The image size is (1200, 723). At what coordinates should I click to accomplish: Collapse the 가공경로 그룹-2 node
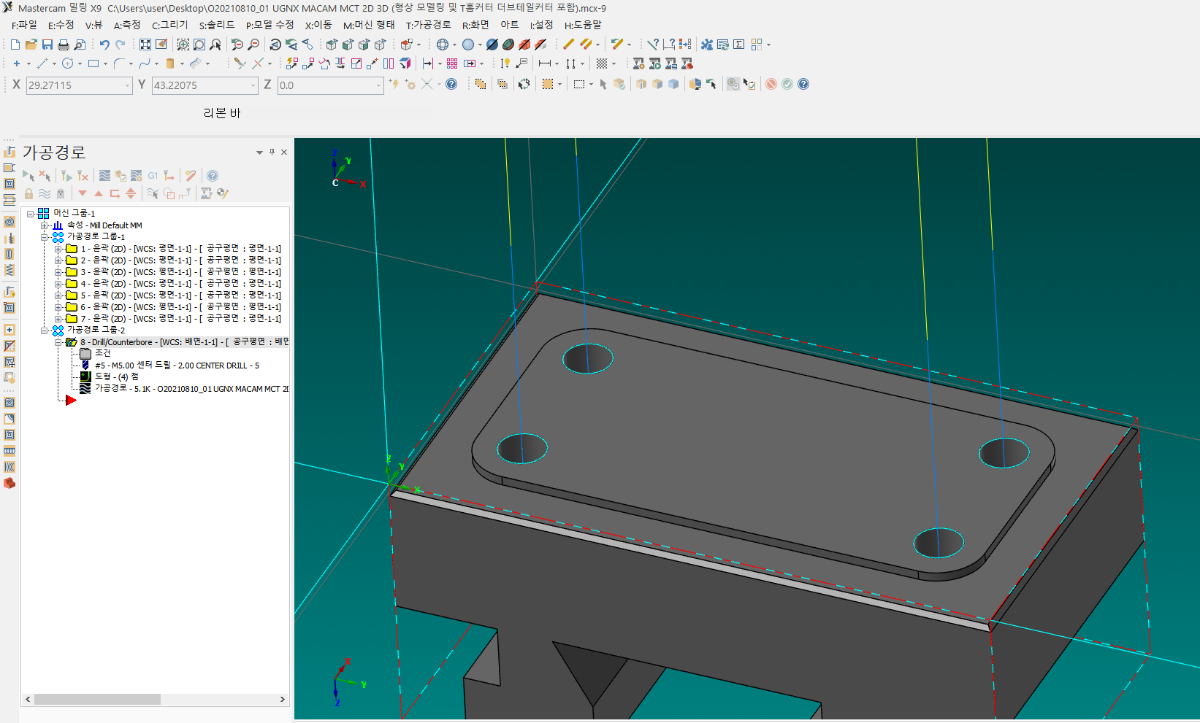coord(45,330)
